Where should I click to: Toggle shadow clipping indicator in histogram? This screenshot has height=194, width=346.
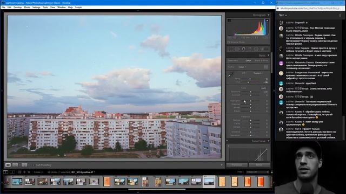pyautogui.click(x=229, y=20)
